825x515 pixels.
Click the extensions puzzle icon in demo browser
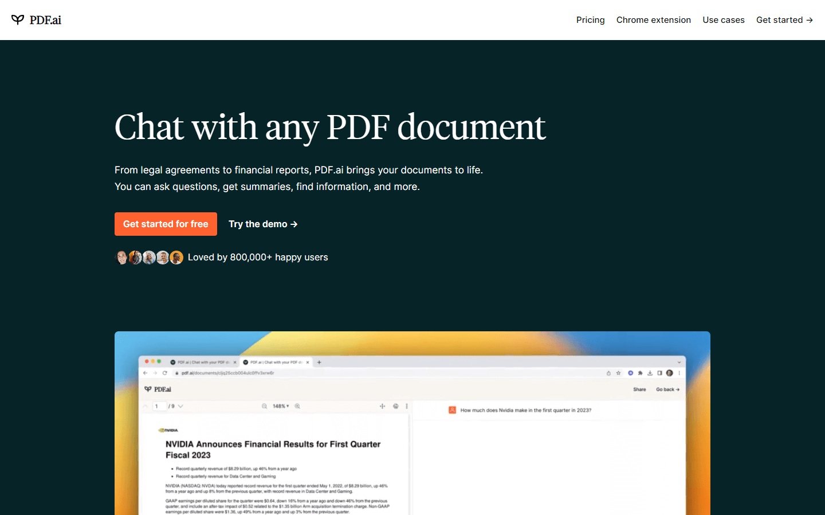point(640,373)
